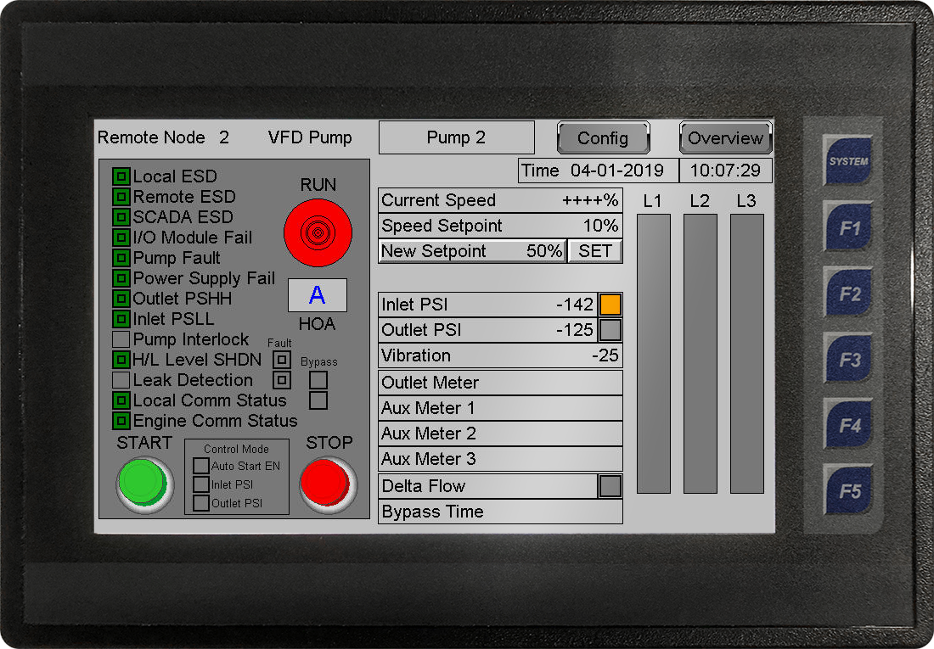Image resolution: width=934 pixels, height=649 pixels.
Task: Open the Pump 2 selector field
Action: click(x=456, y=137)
